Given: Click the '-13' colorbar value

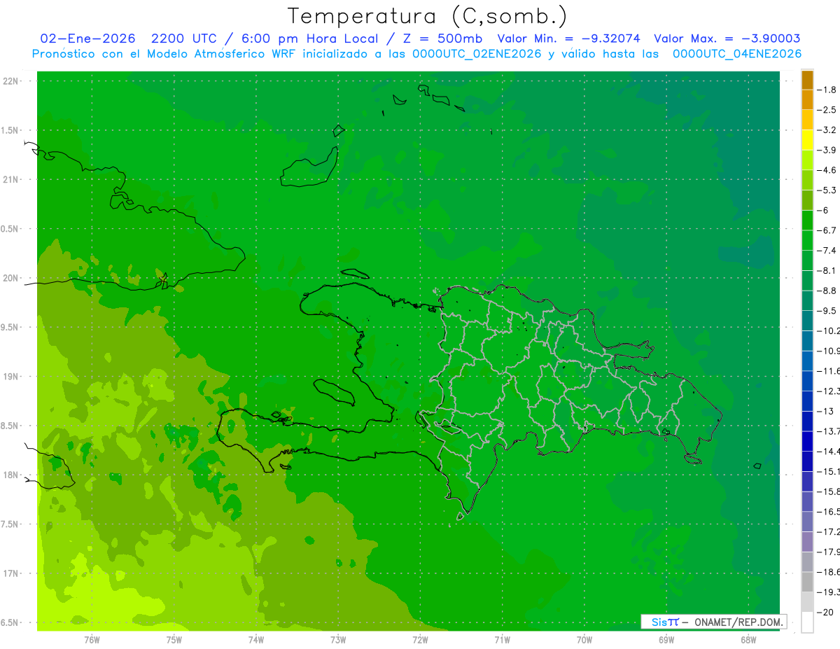Looking at the screenshot, I should pos(825,411).
